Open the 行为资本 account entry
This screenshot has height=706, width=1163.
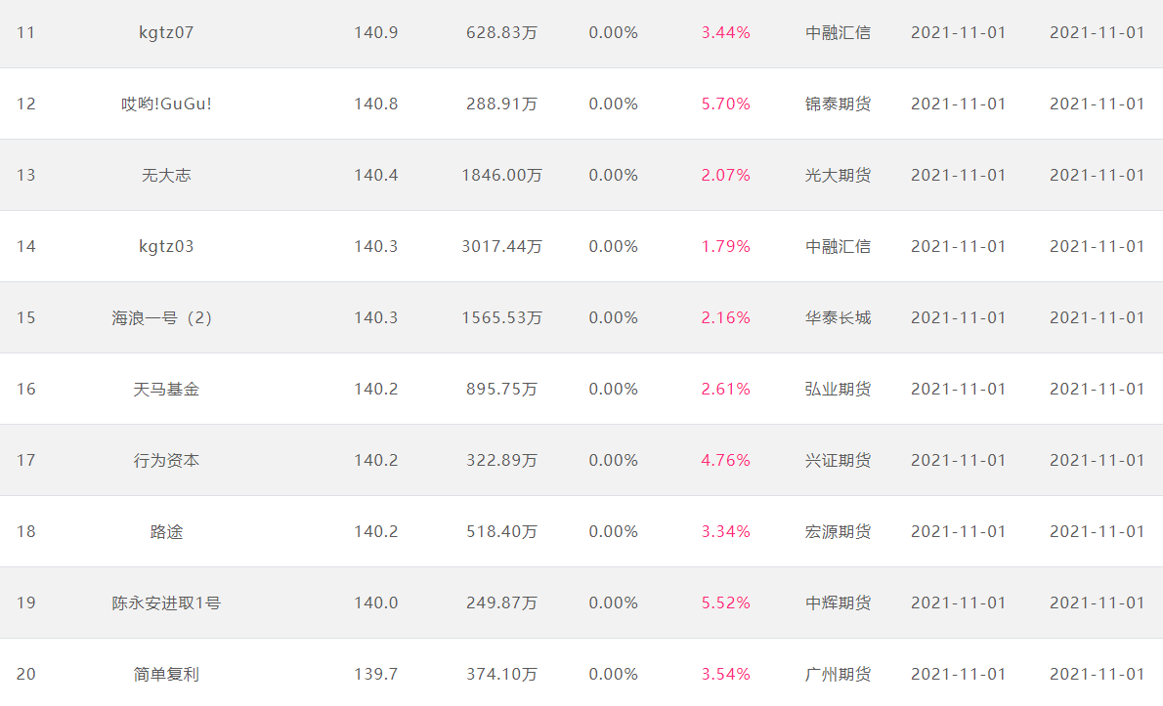pos(166,460)
